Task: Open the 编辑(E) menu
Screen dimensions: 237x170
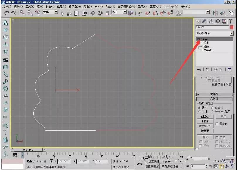Action: [x=18, y=6]
